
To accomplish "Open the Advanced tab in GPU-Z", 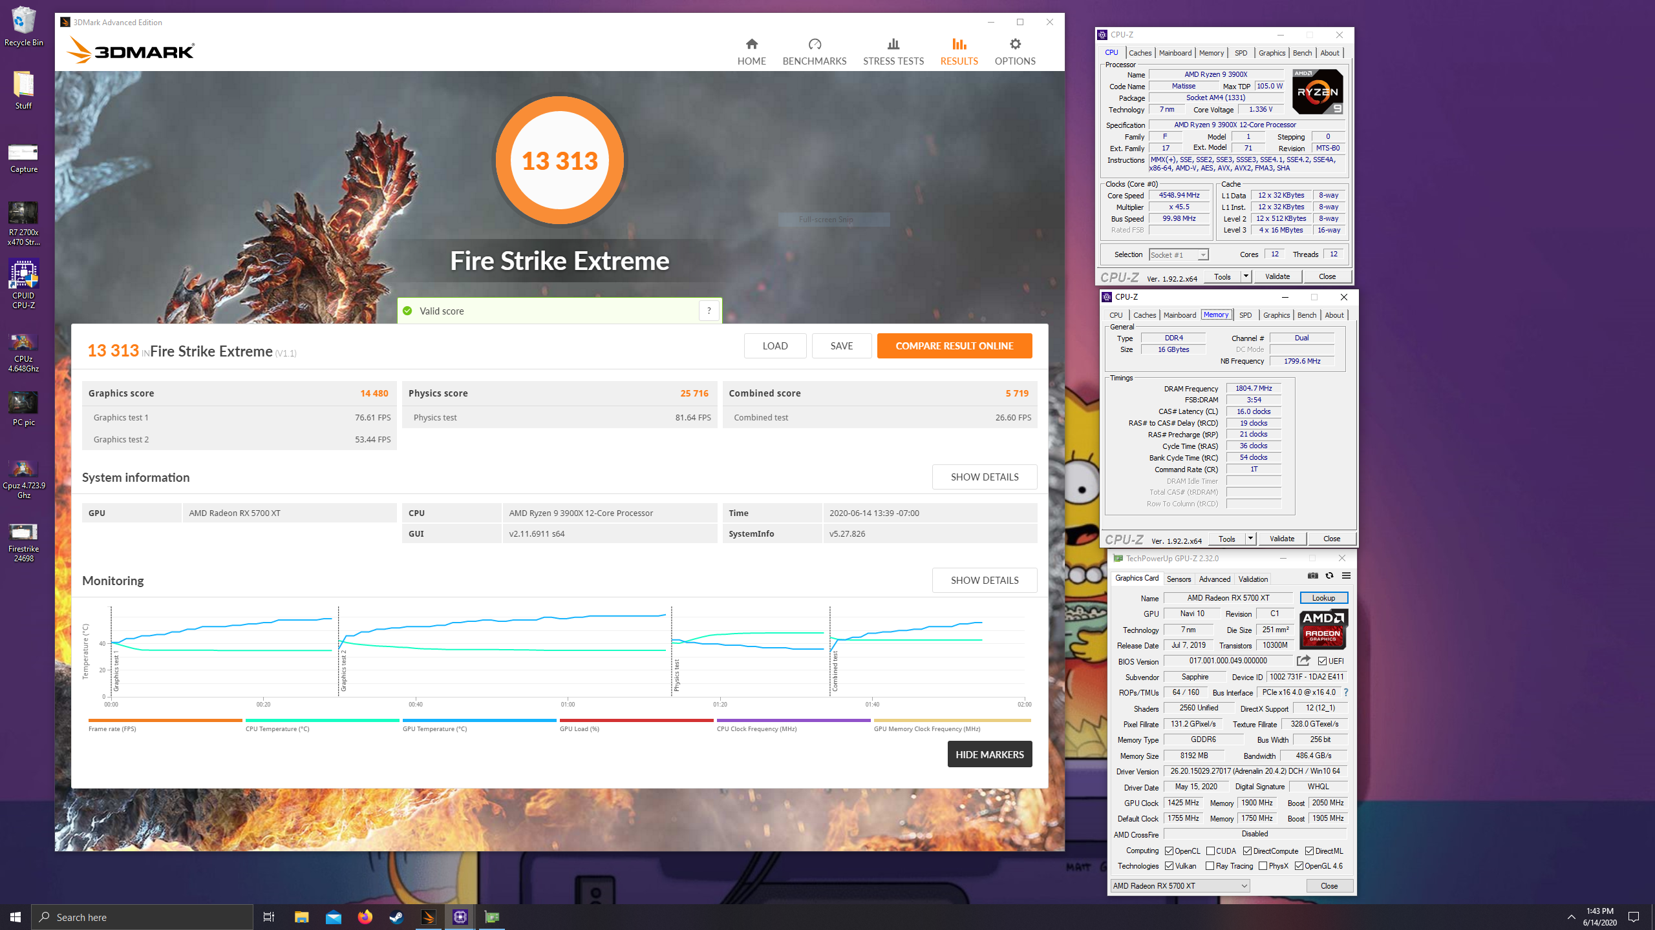I will 1215,579.
